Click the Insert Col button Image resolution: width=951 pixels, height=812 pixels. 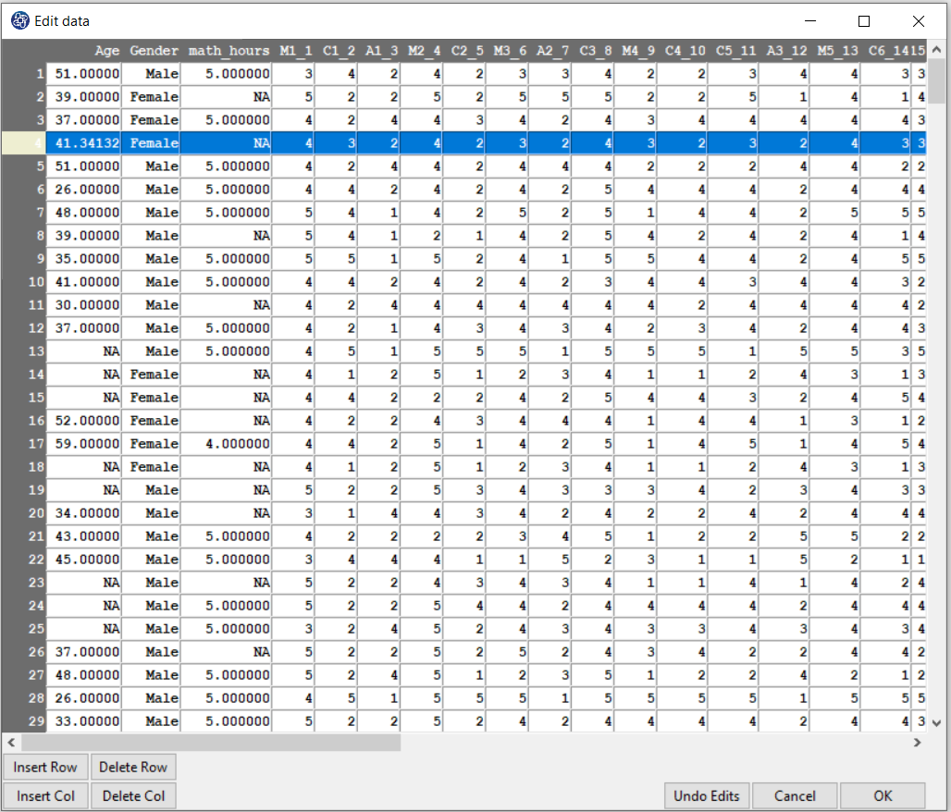pos(45,795)
